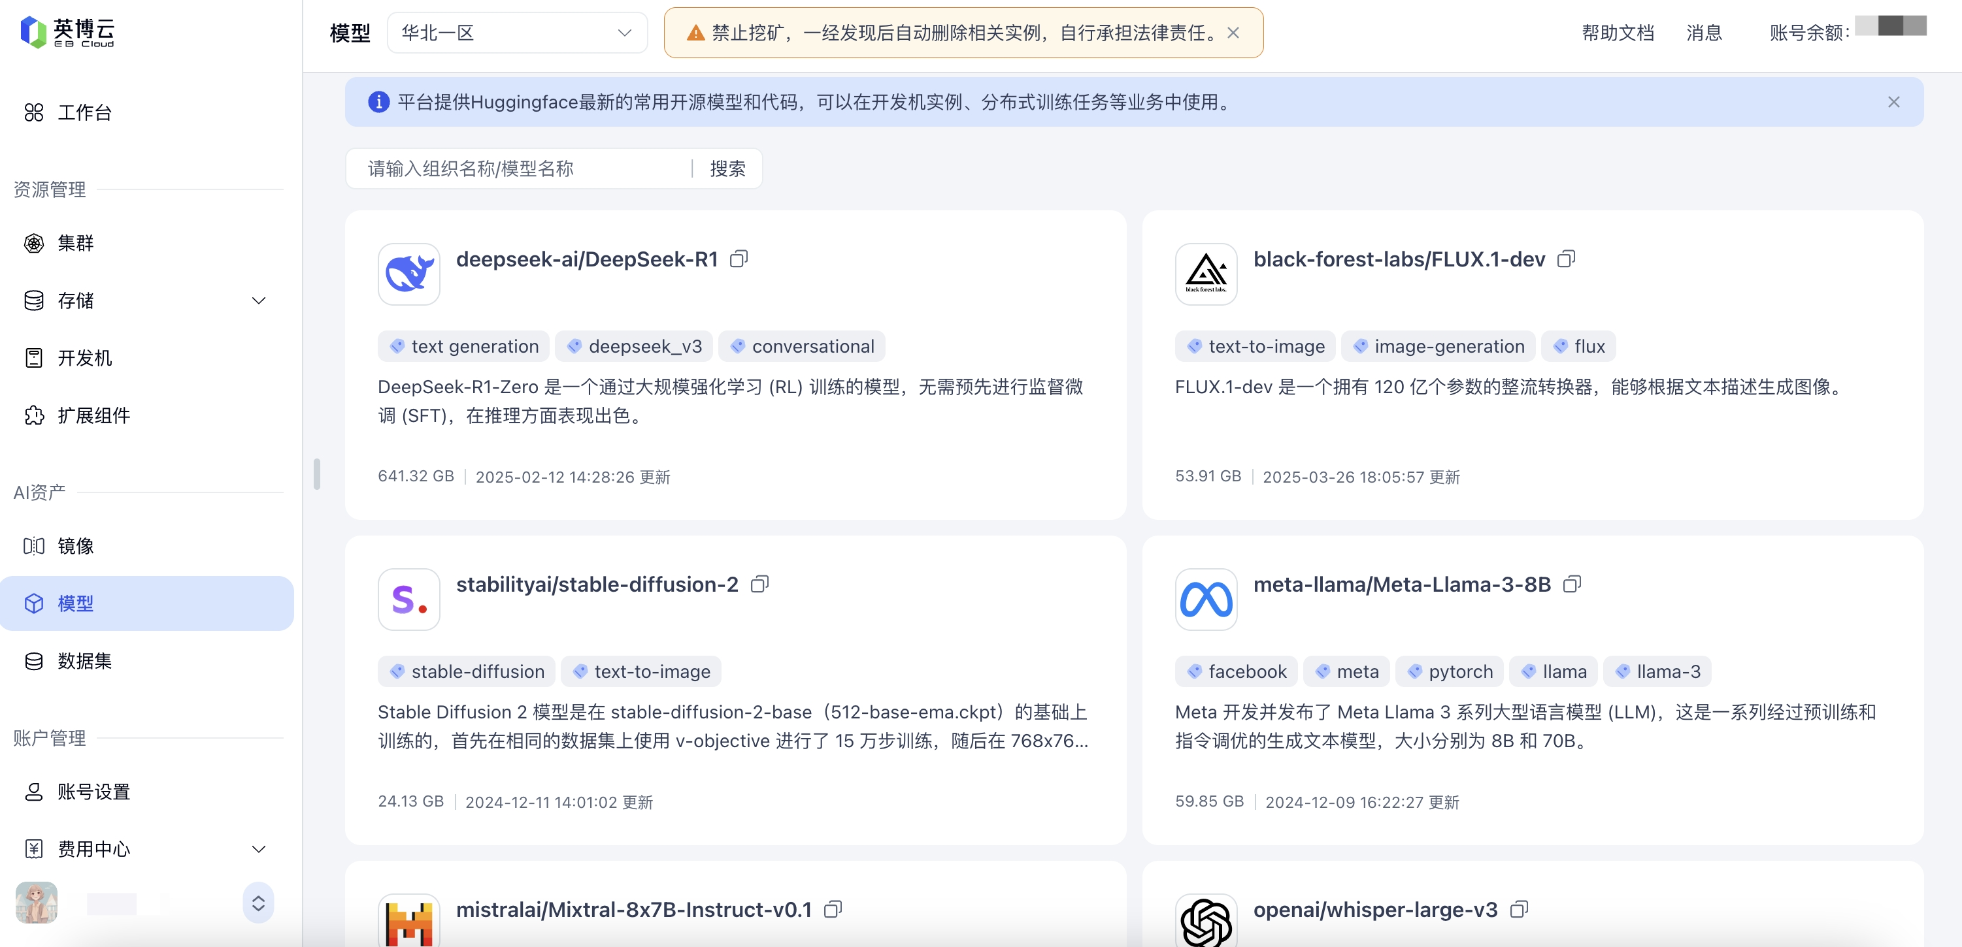Click the 'stable-diffusion' tag
1962x947 pixels.
(x=467, y=671)
